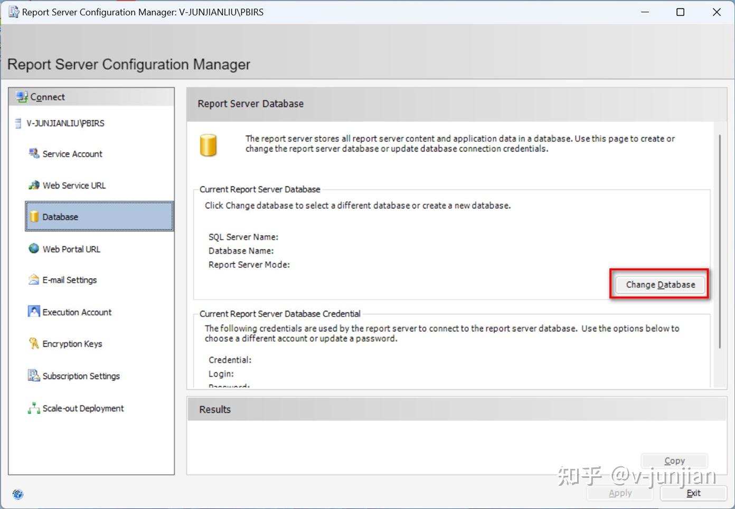This screenshot has width=735, height=509.
Task: Exit the Configuration Manager
Action: click(x=693, y=493)
